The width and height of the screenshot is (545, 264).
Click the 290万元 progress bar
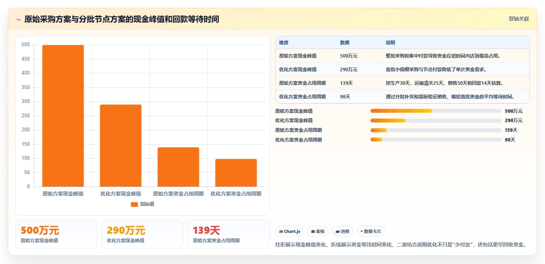tap(436, 121)
